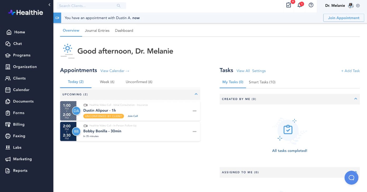Screen dimensions: 367x192
Task: Click the Marketing megaphone icon
Action: (x=8, y=159)
